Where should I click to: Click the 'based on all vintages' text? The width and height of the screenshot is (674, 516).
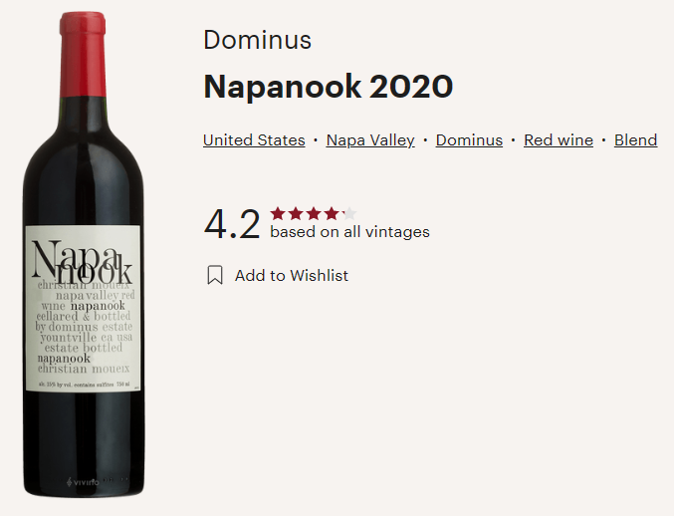(349, 232)
